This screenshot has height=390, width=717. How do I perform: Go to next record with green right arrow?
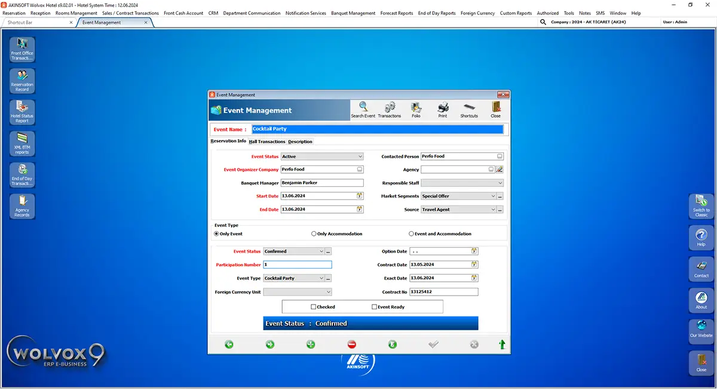(269, 344)
